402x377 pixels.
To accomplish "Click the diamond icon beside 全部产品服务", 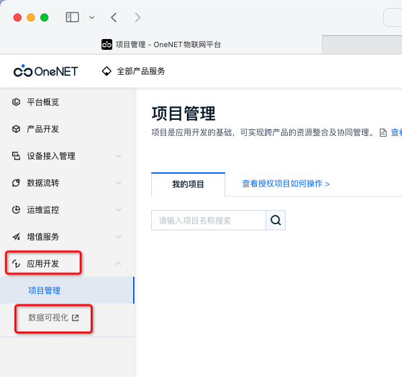I will (x=106, y=71).
